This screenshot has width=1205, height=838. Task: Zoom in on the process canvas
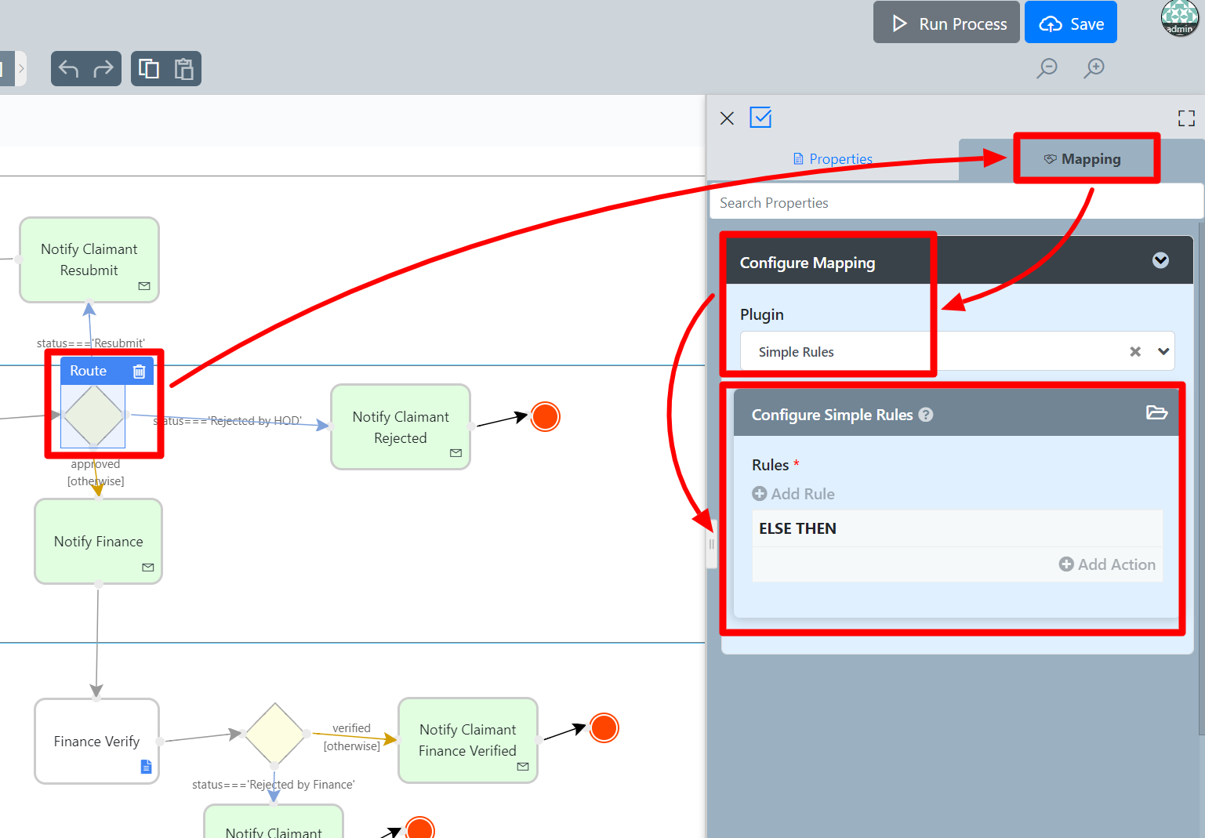click(x=1094, y=68)
